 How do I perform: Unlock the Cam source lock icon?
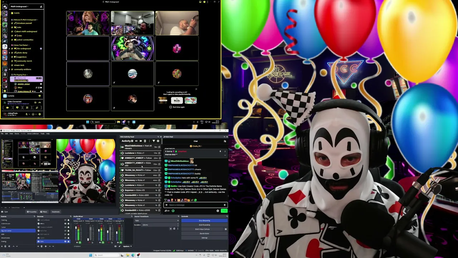coord(68,242)
